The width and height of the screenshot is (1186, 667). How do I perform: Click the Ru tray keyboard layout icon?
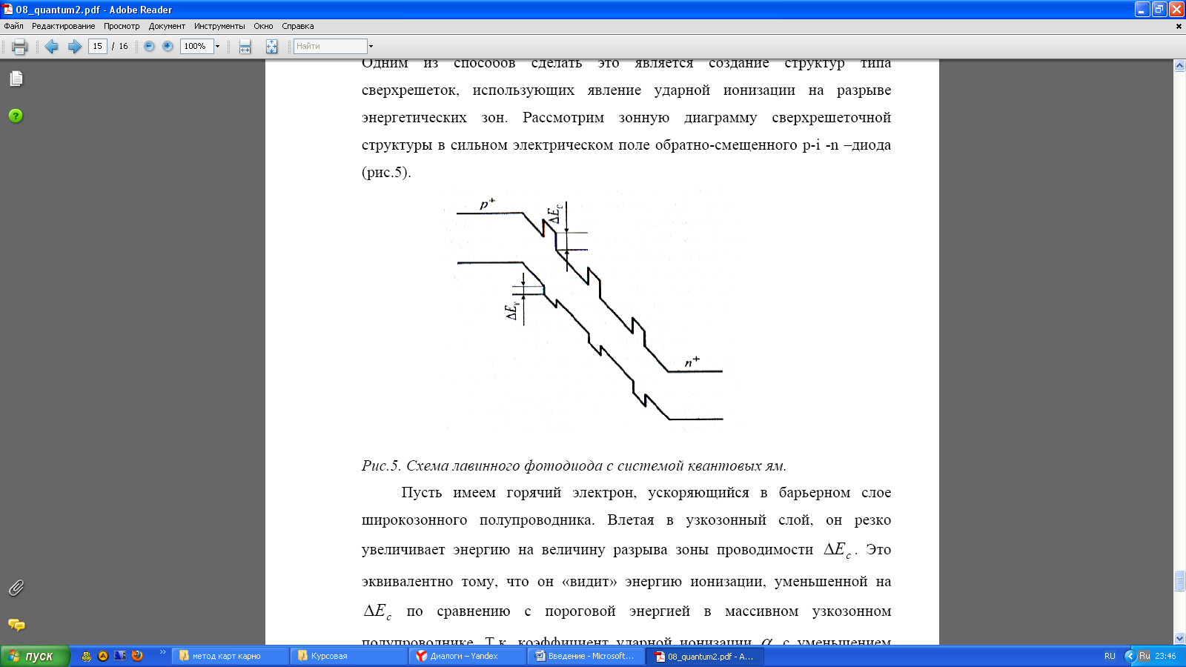[1144, 656]
